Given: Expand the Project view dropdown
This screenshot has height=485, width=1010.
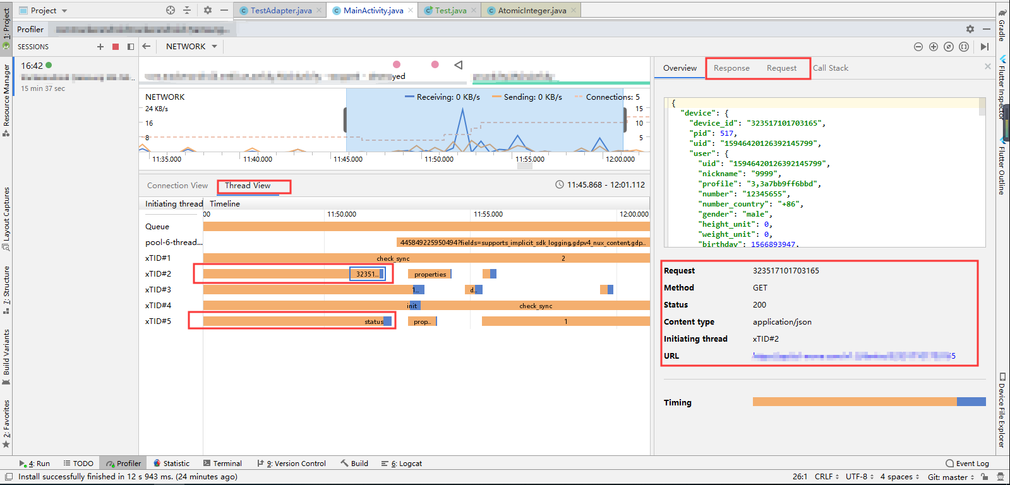Looking at the screenshot, I should click(x=64, y=11).
